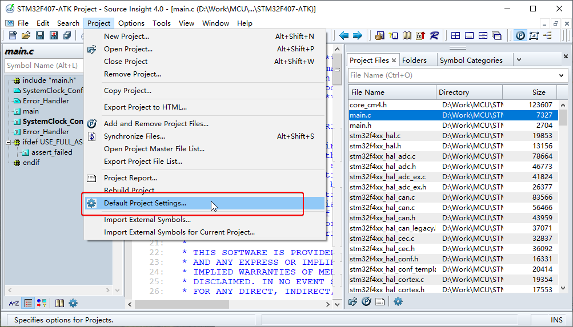The image size is (573, 327).
Task: Sort by the Directory column header
Action: click(470, 92)
